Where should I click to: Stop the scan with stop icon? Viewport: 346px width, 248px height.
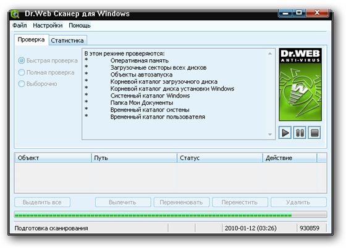[x=314, y=133]
